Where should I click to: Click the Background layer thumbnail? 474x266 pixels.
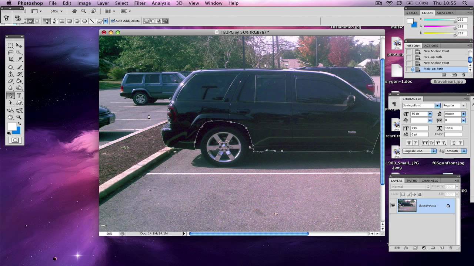[407, 205]
